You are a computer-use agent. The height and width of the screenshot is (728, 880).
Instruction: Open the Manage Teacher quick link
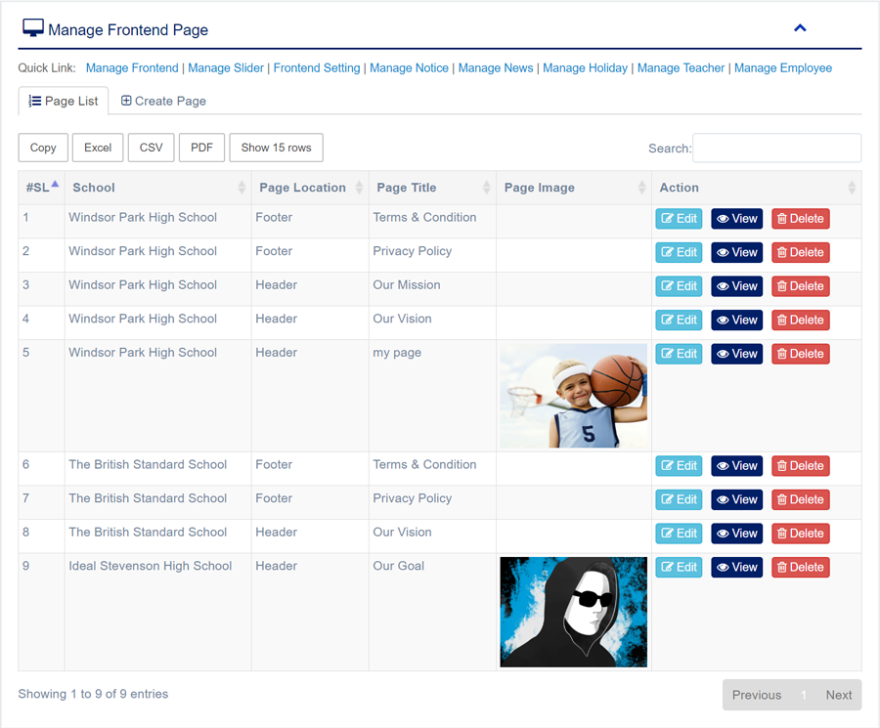(681, 67)
